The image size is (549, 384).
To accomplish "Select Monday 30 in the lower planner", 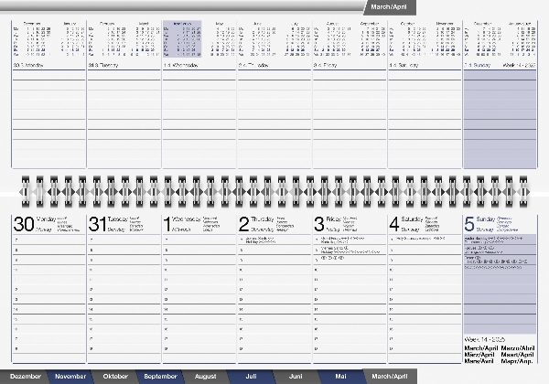I will click(x=48, y=224).
